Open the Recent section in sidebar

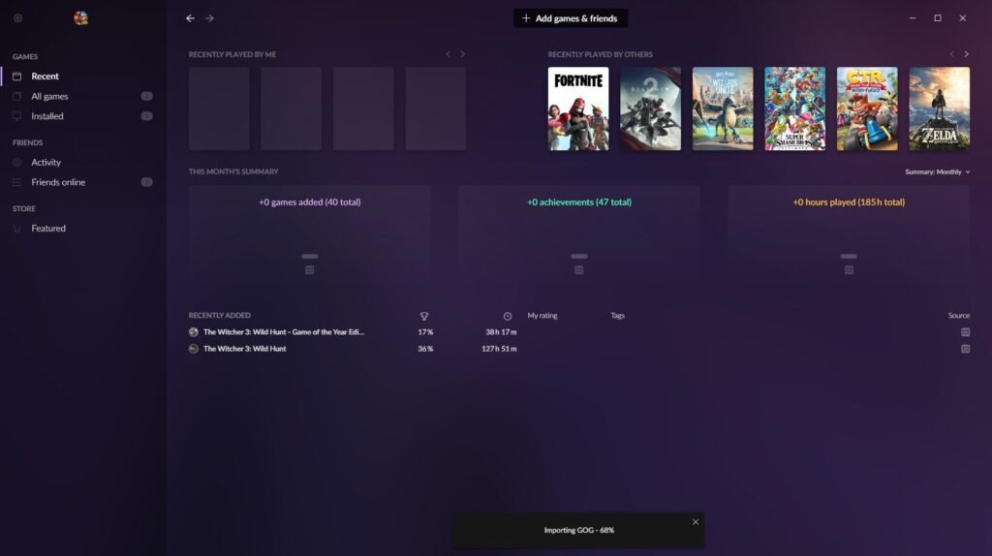(45, 77)
